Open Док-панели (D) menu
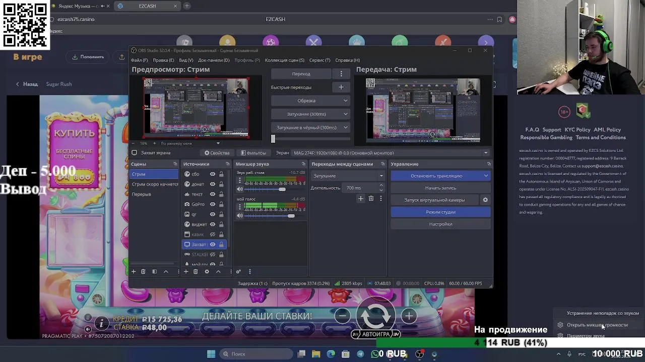 (x=214, y=60)
